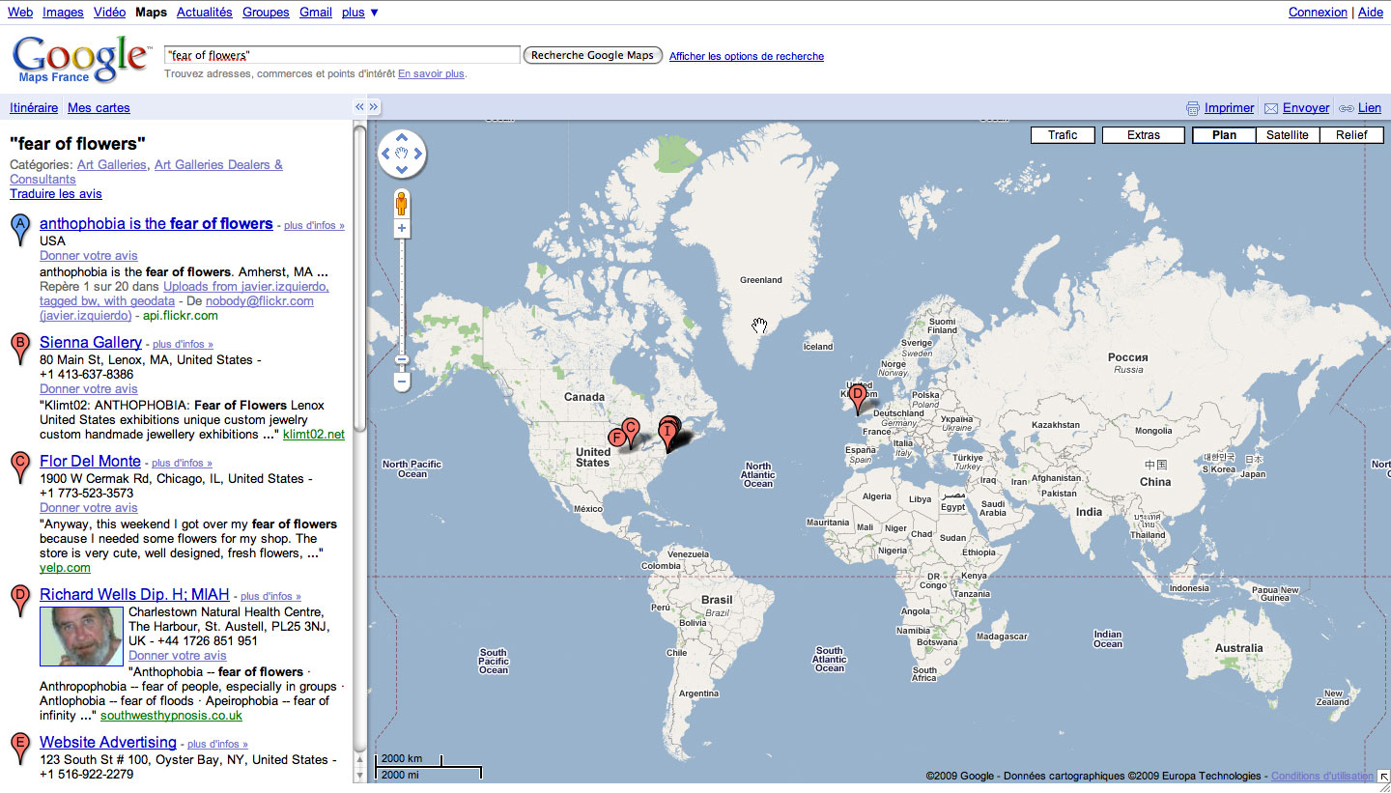Screen dimensions: 1391x793
Task: Click Traduire les avis link
Action: [56, 194]
